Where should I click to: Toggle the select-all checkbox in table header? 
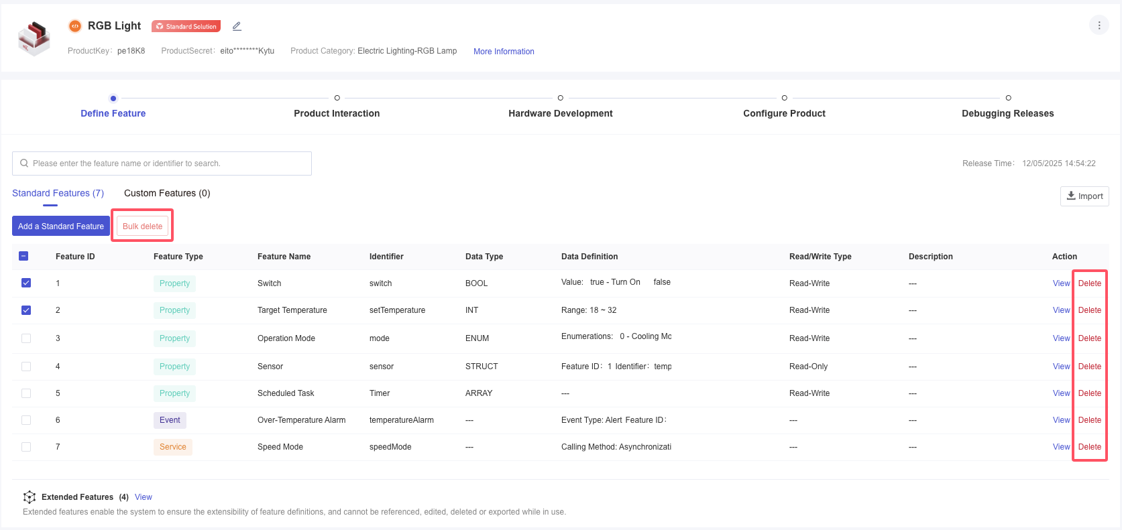tap(23, 256)
